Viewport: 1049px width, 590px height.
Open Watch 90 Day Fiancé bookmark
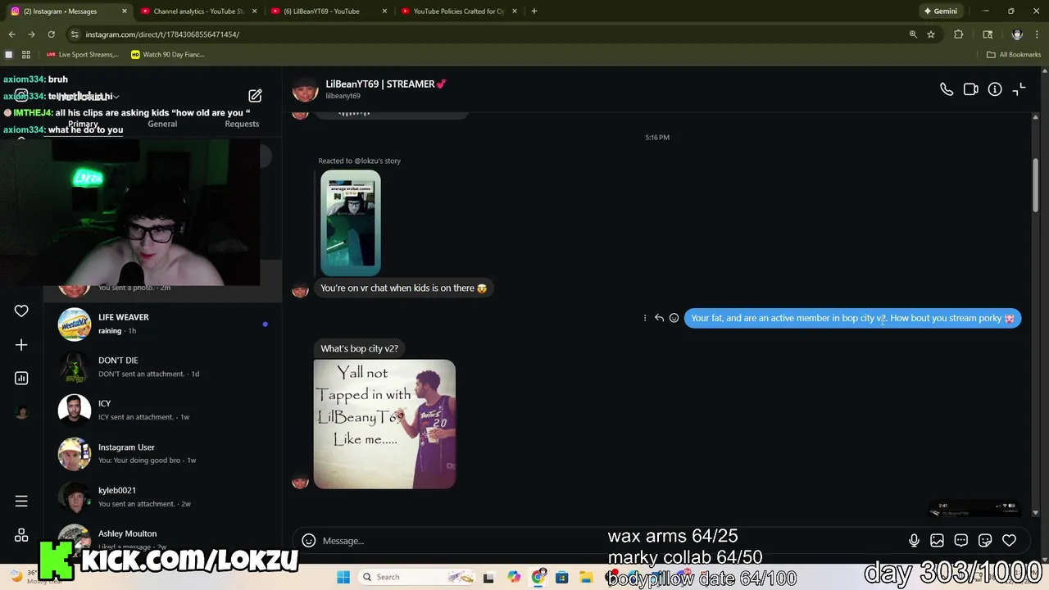coord(167,55)
